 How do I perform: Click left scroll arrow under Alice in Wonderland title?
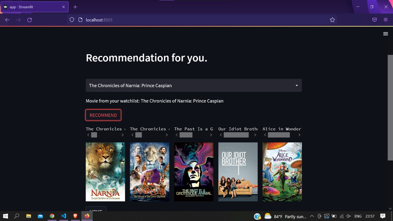click(265, 135)
